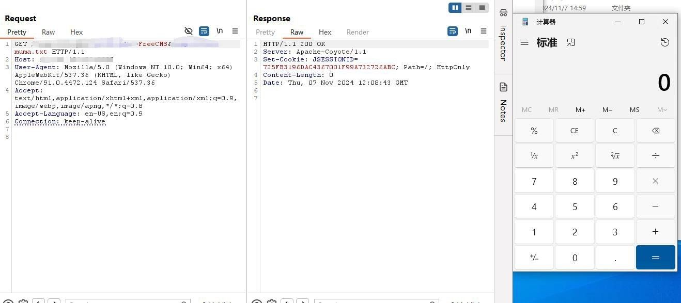Select the Response Hex tab
681x303 pixels.
(325, 32)
